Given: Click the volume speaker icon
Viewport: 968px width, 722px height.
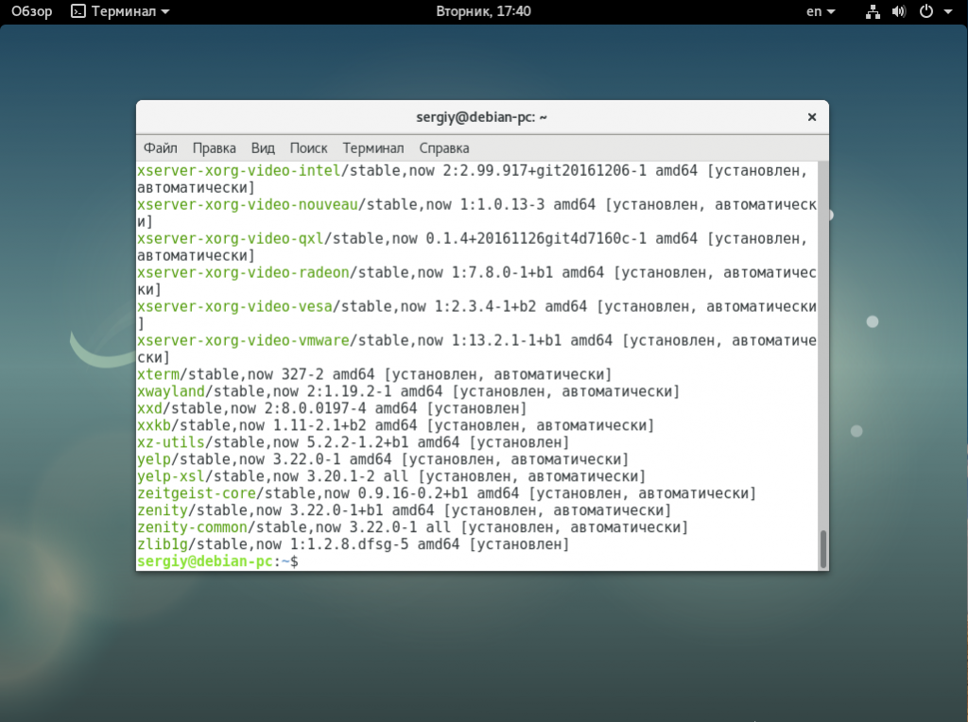Looking at the screenshot, I should click(898, 11).
